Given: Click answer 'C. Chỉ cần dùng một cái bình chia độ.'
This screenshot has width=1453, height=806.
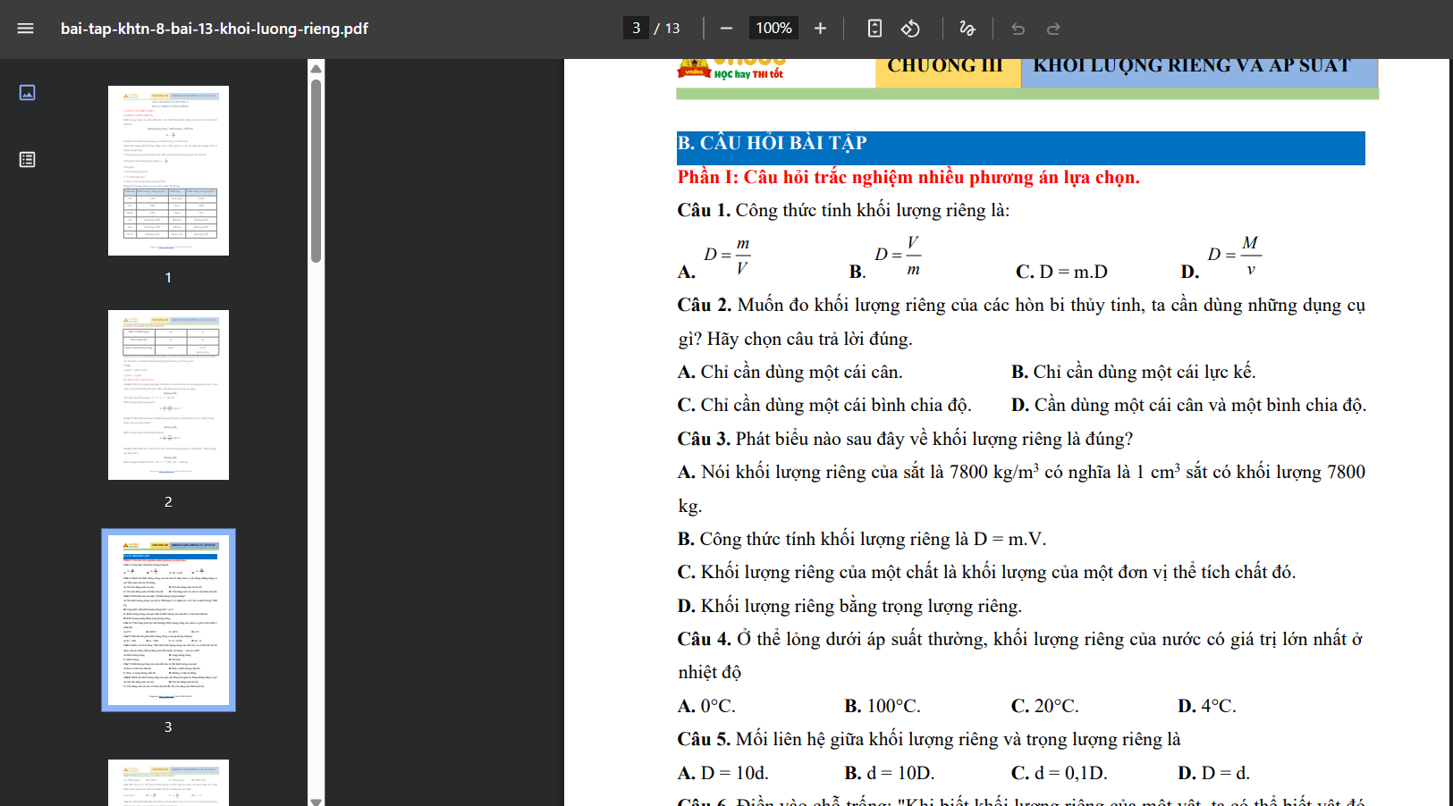Looking at the screenshot, I should coord(824,405).
